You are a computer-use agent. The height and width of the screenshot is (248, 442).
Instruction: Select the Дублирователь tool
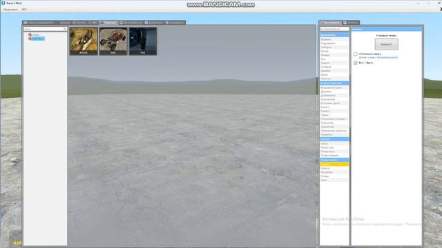click(334, 96)
